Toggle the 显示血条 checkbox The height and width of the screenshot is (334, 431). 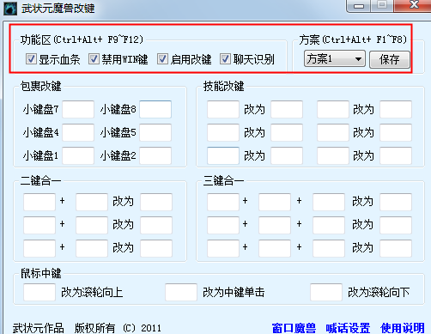[x=31, y=59]
